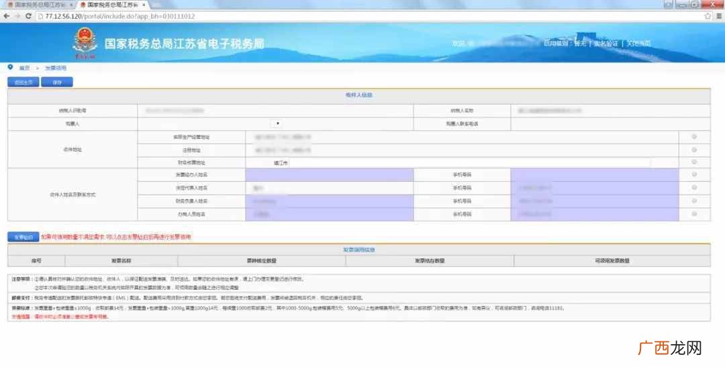The image size is (725, 367).
Task: Click the 纳税人识别号 label cell
Action: pyautogui.click(x=72, y=111)
